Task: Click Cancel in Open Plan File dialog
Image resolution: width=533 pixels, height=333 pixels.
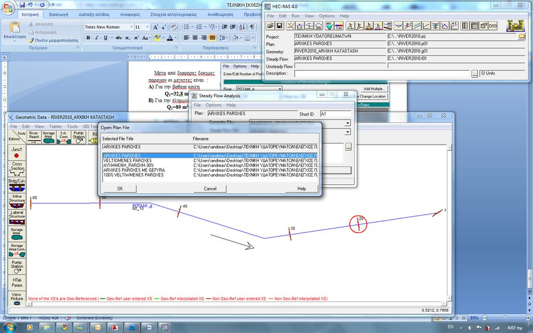Action: pyautogui.click(x=210, y=188)
